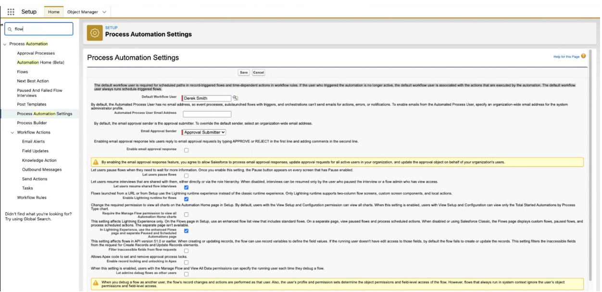Check Require the Manage Flow permission box
The image size is (602, 292).
(186, 215)
